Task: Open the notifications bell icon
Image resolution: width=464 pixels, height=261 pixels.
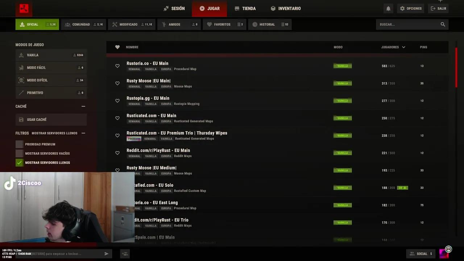Action: [x=388, y=8]
